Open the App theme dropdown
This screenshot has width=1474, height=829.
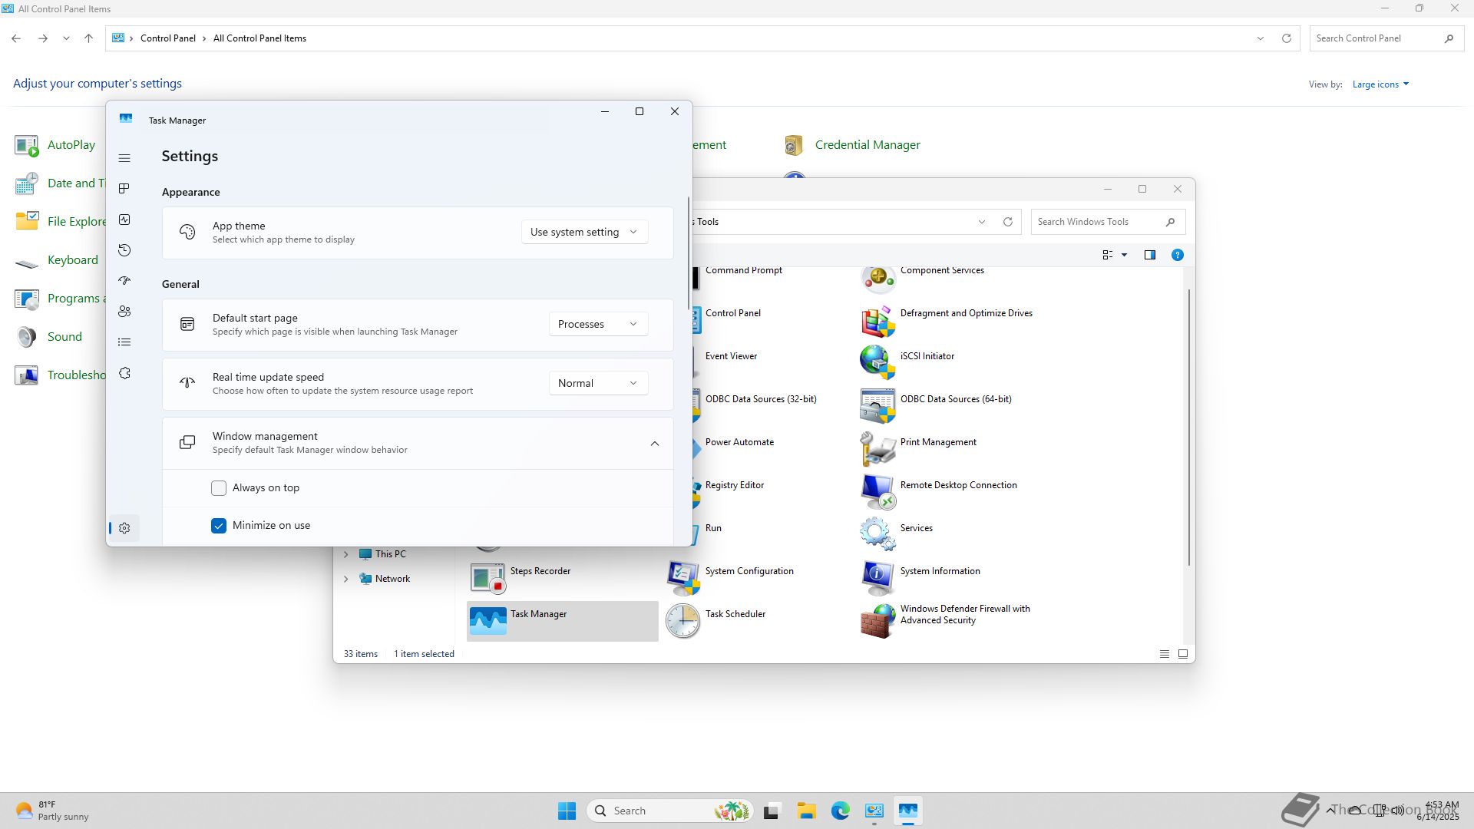[583, 232]
